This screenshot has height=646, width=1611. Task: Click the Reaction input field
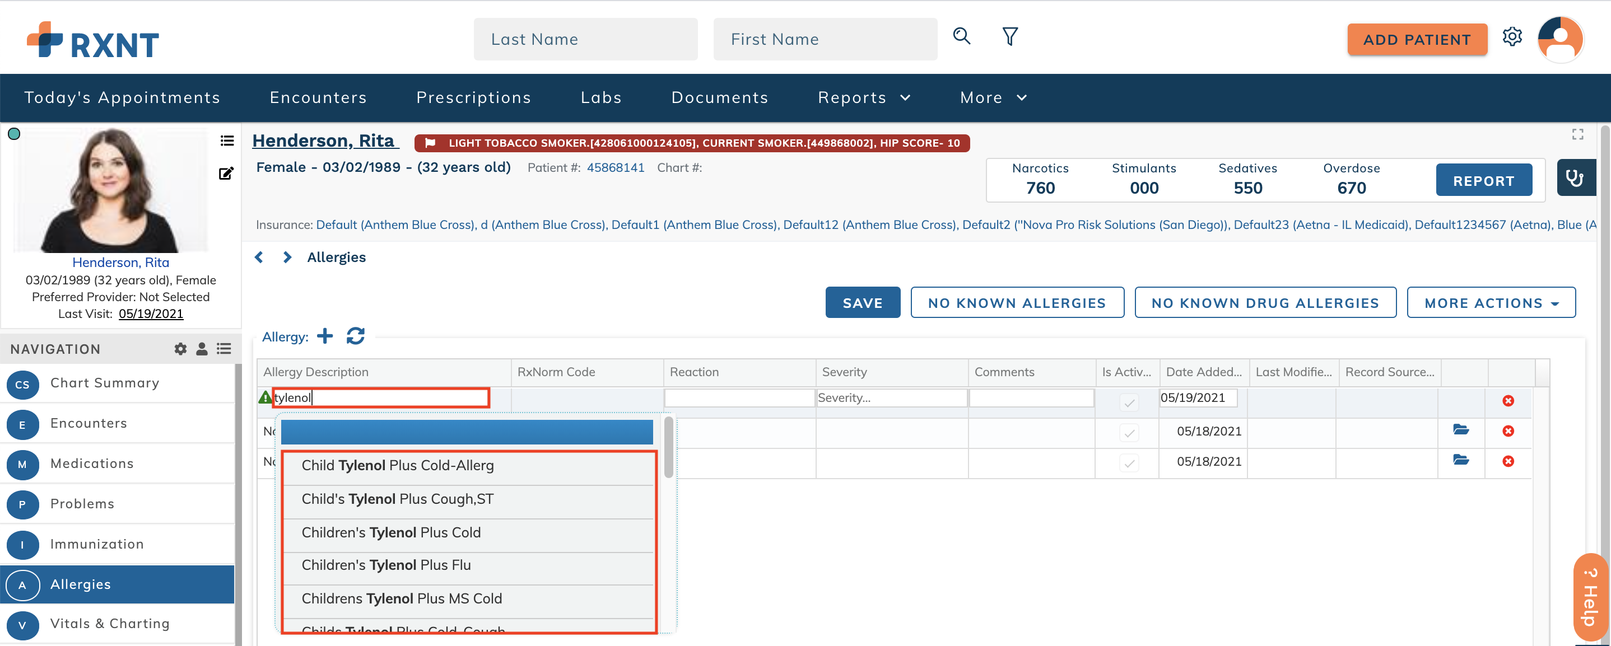(x=739, y=398)
